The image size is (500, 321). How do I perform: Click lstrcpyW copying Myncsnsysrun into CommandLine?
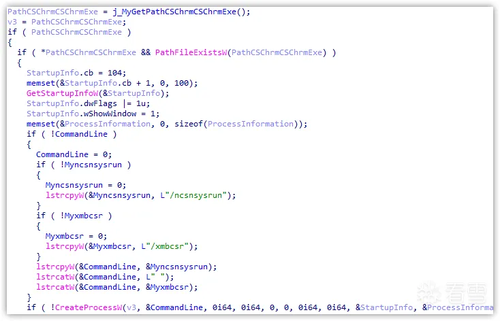pos(126,267)
